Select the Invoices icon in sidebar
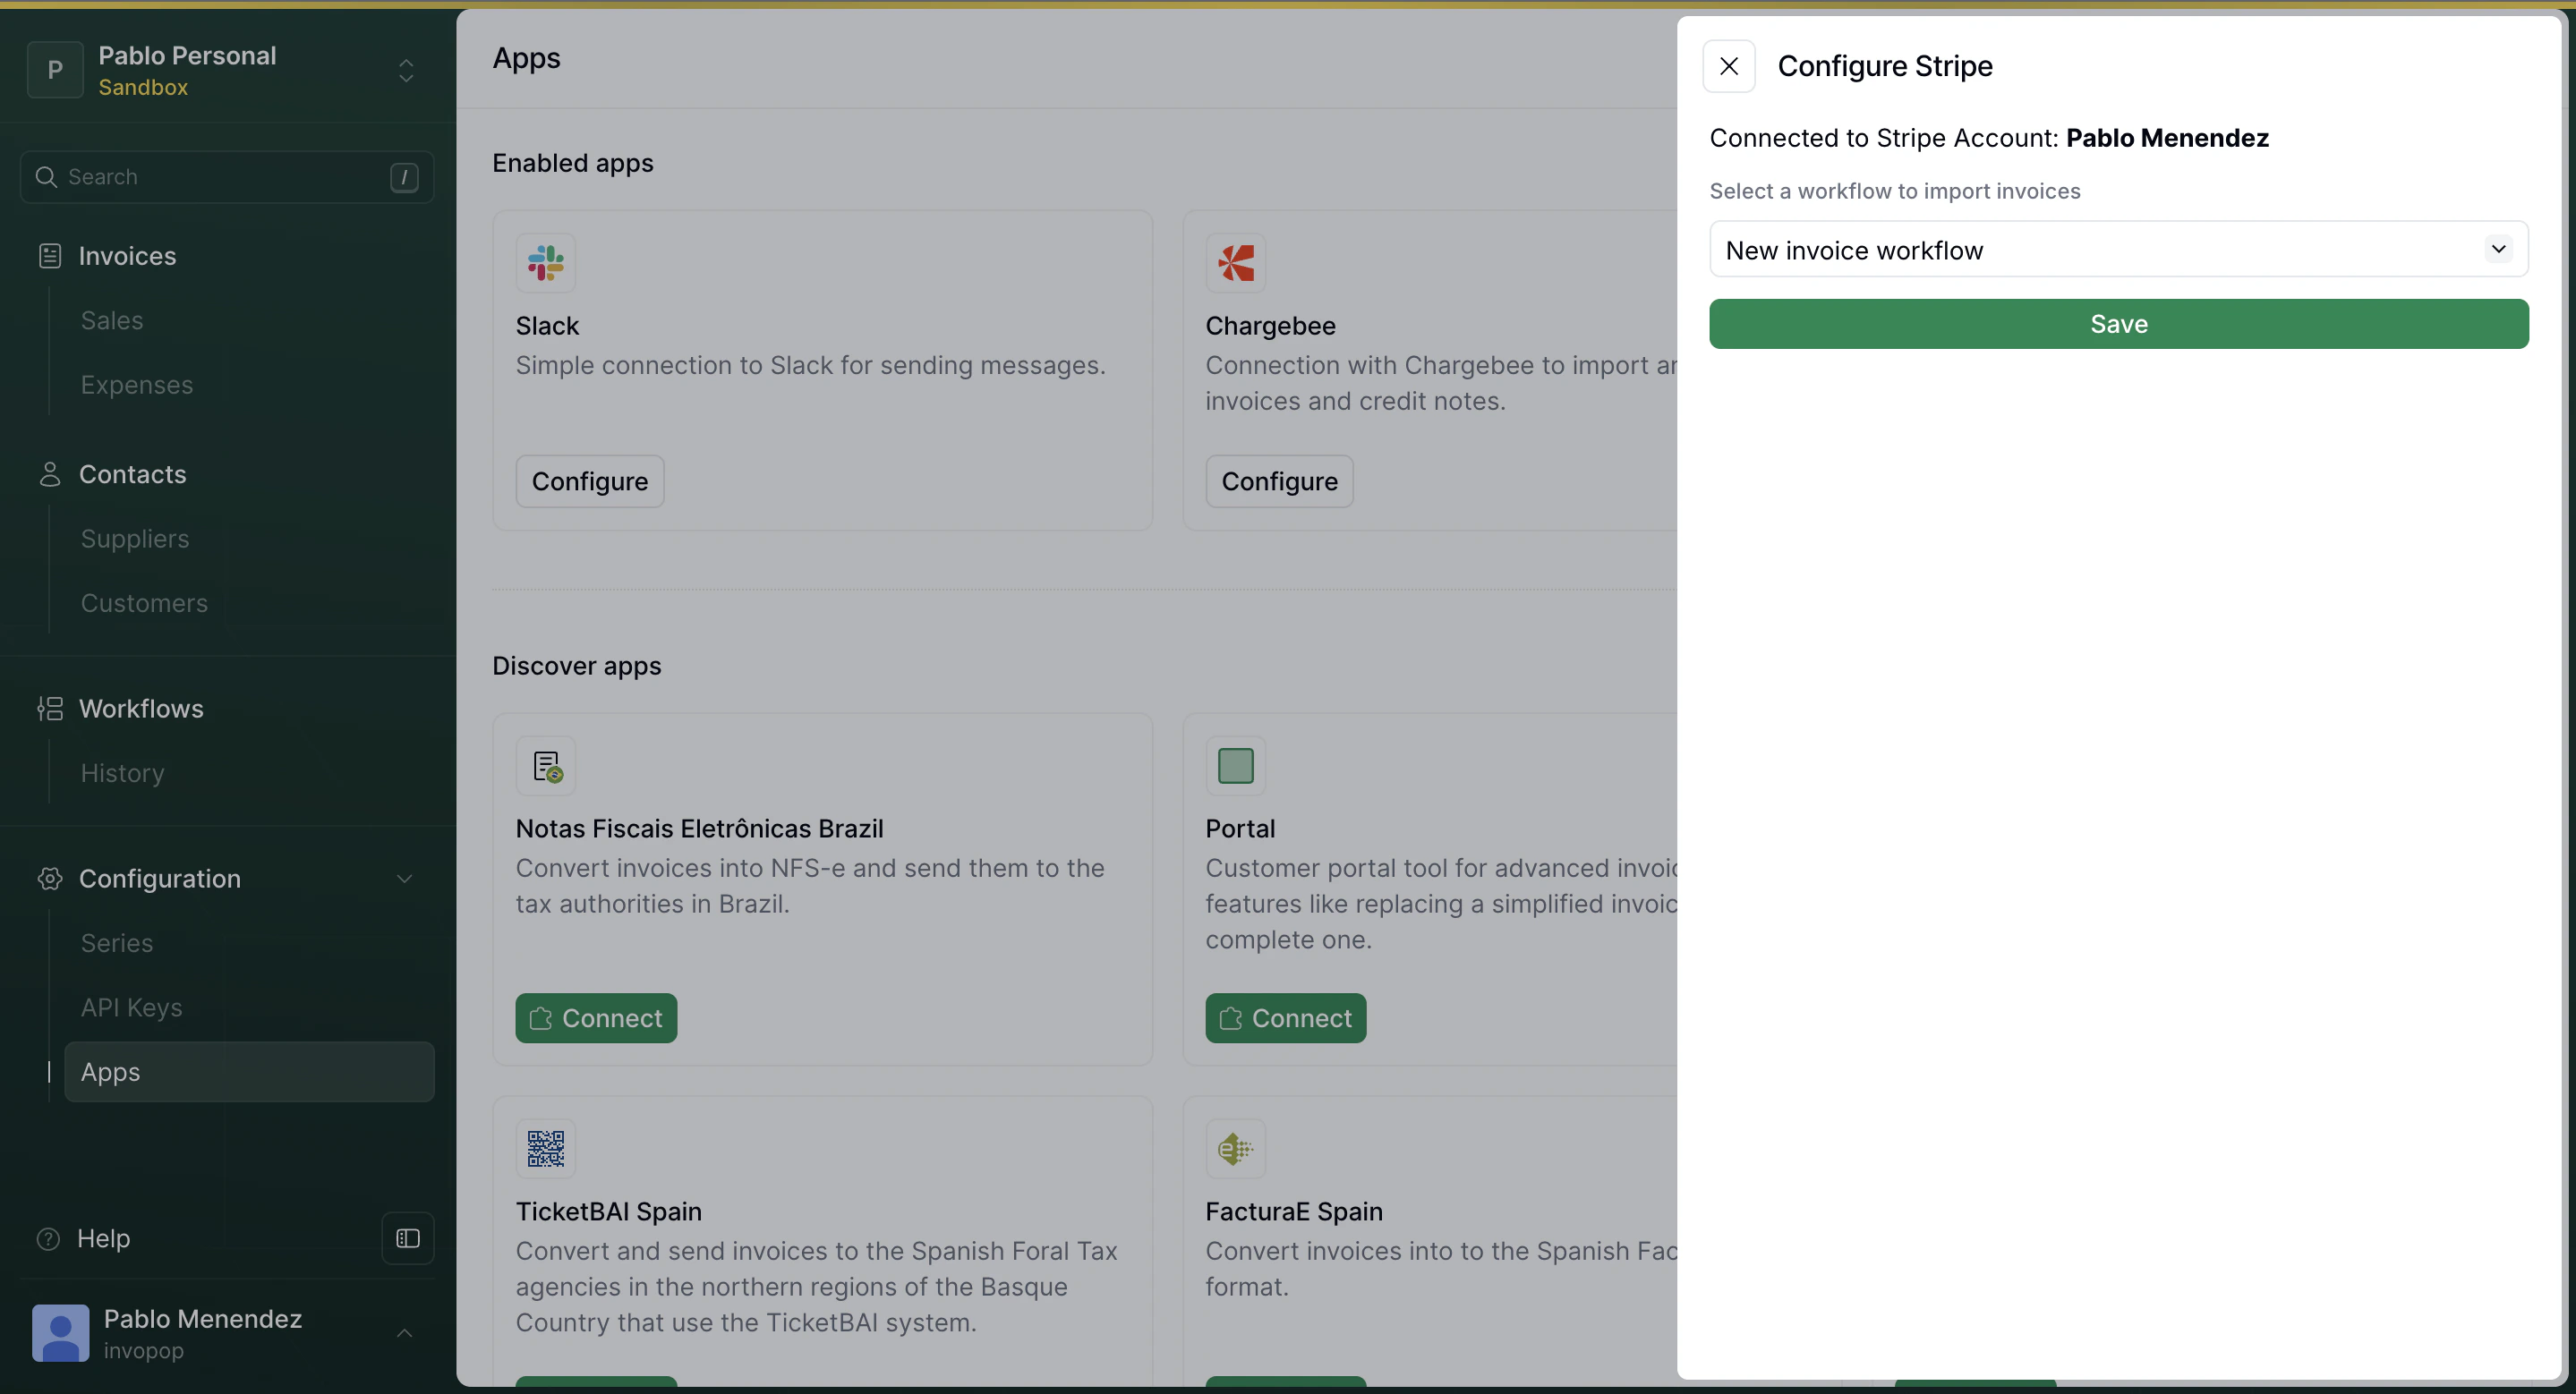The image size is (2576, 1394). coord(49,256)
